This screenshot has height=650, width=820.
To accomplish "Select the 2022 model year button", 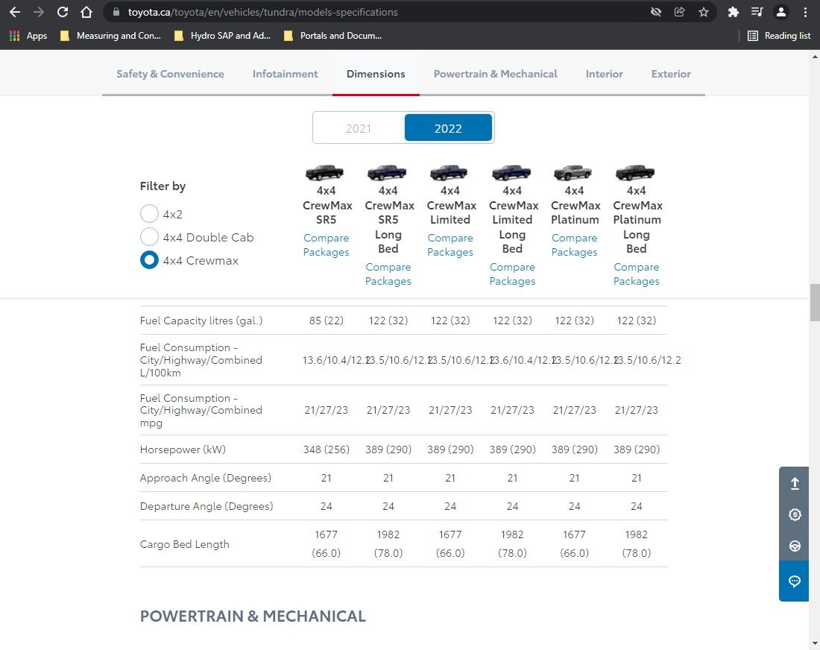I will pyautogui.click(x=448, y=127).
